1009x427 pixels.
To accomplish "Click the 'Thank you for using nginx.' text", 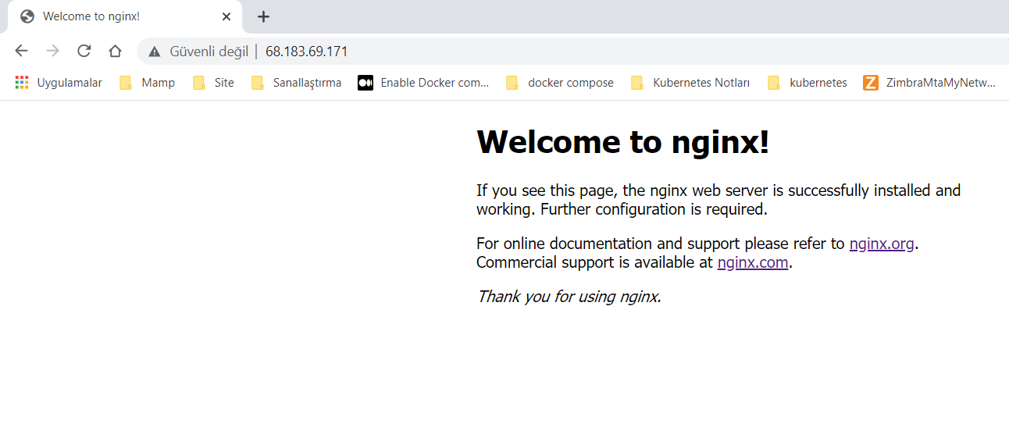I will coord(569,297).
